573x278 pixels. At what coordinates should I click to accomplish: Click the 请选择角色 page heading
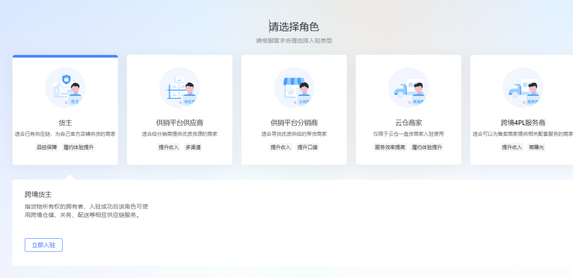click(x=294, y=27)
